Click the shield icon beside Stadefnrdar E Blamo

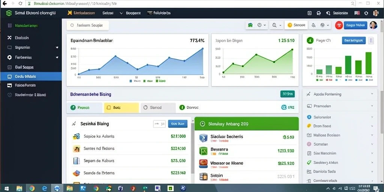click(9, 95)
